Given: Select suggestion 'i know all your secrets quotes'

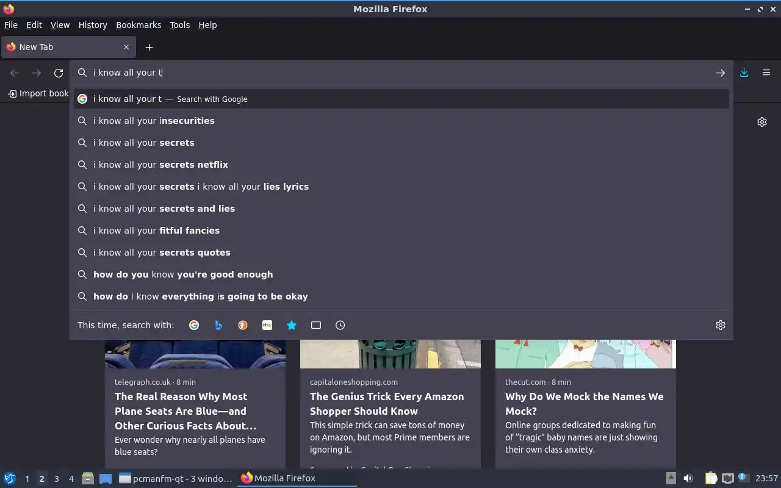Looking at the screenshot, I should click(x=401, y=253).
